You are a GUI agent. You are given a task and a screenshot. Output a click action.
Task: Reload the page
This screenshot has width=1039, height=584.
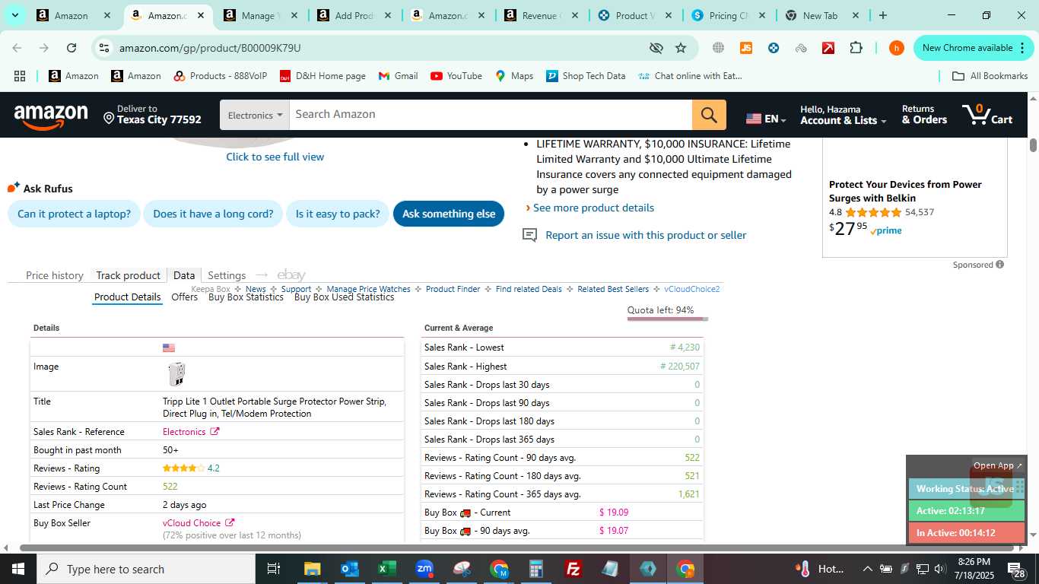point(71,48)
